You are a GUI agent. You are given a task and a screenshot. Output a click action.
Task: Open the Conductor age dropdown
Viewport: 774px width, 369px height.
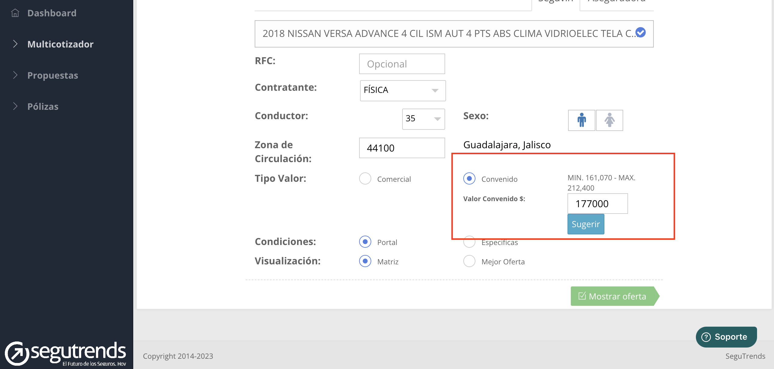[x=423, y=119]
